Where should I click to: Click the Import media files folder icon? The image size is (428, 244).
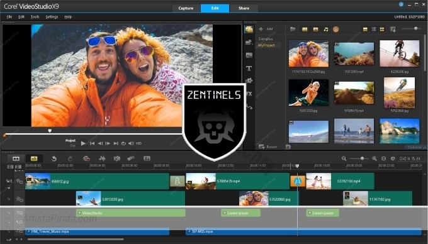[x=293, y=29]
